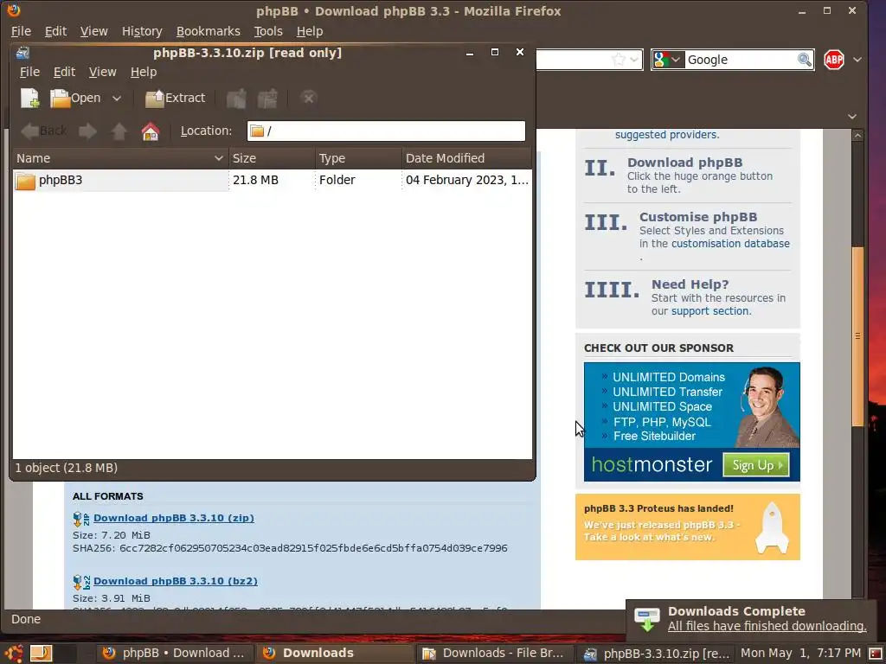The image size is (886, 664).
Task: Open the customisation database link
Action: pos(730,243)
